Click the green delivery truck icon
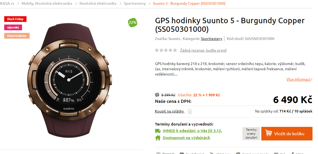The height and width of the screenshot is (154, 318). (x=158, y=131)
